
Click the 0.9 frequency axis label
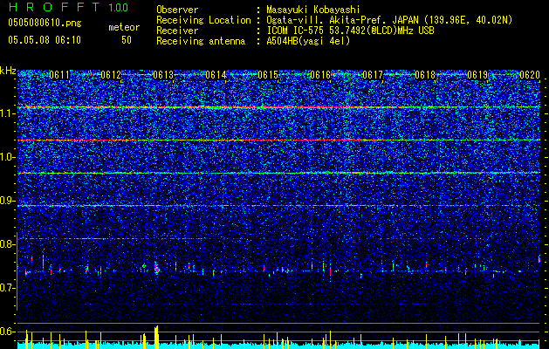tap(7, 201)
